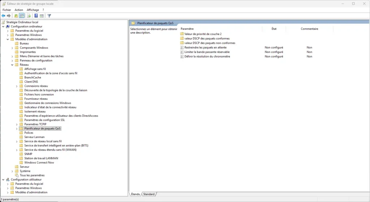Open the Affichage menu
This screenshot has width=370, height=202.
(33, 10)
